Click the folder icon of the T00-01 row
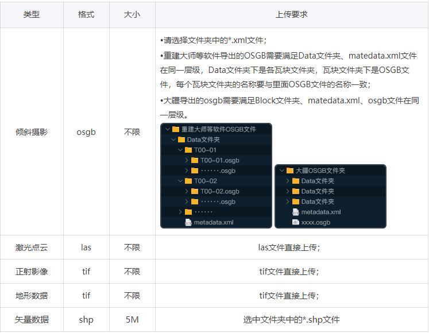The image size is (429, 333). click(188, 150)
